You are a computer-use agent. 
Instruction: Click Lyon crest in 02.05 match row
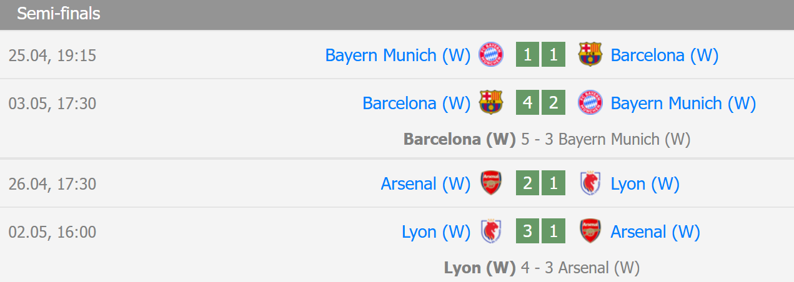(491, 231)
